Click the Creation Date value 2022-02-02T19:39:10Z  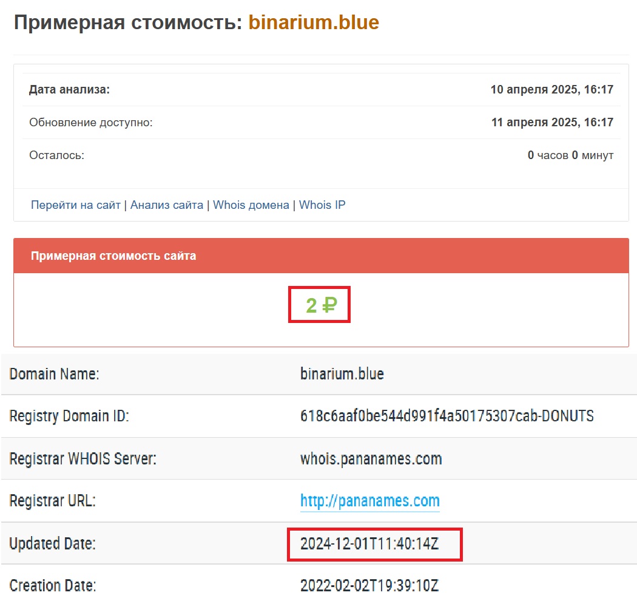click(369, 586)
